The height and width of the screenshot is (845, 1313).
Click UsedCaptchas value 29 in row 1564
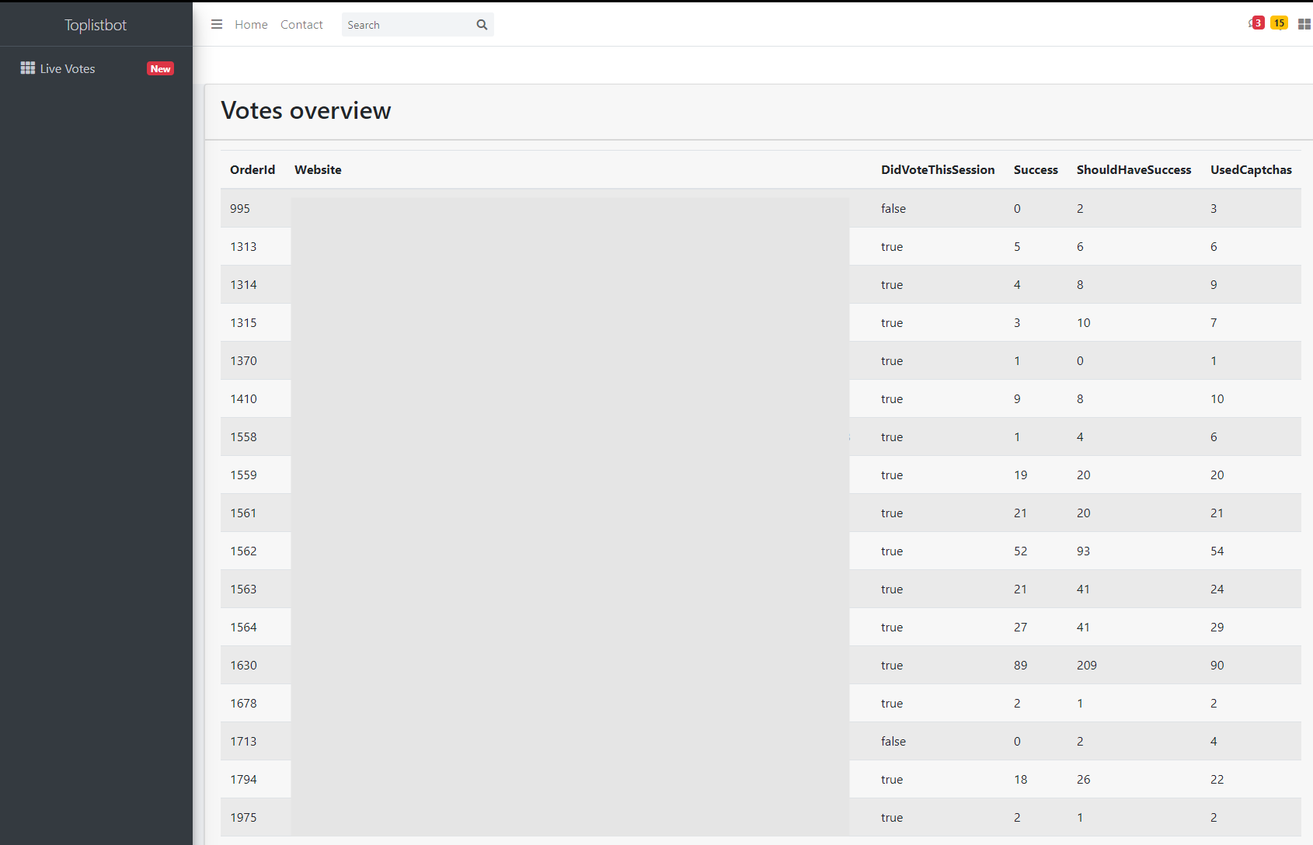(1217, 628)
